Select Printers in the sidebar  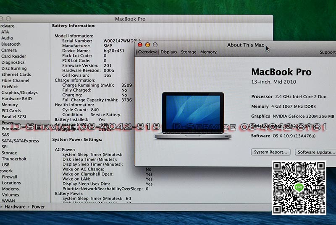[x=9, y=129]
